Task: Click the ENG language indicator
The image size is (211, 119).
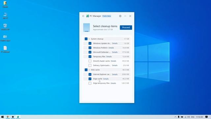Action: (x=193, y=117)
